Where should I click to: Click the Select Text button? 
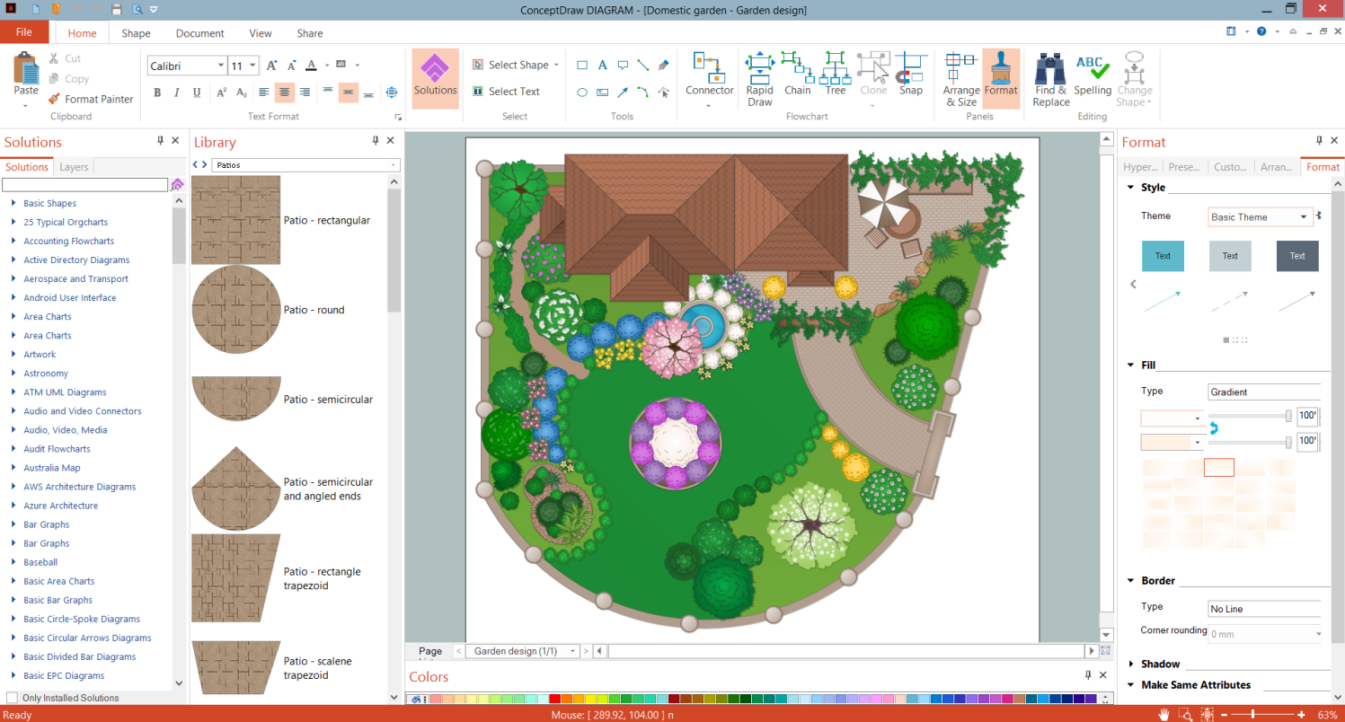[506, 92]
